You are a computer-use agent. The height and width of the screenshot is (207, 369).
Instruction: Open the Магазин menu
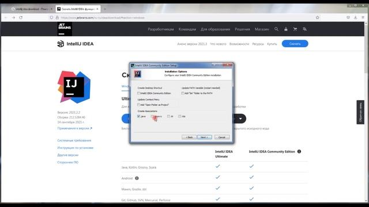tap(262, 29)
